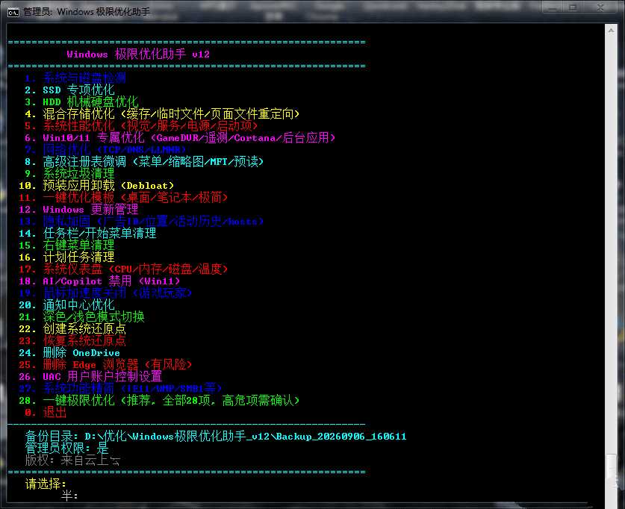Select menu line '24. 删除 OneDrive'
This screenshot has height=509, width=625.
(x=69, y=353)
